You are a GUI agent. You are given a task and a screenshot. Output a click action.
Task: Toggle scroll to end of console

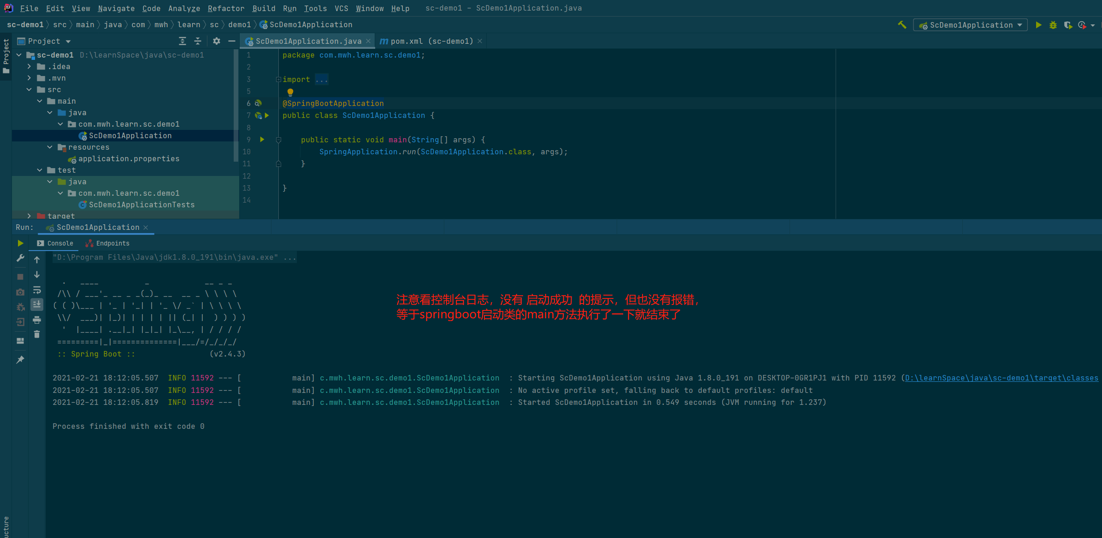(37, 304)
